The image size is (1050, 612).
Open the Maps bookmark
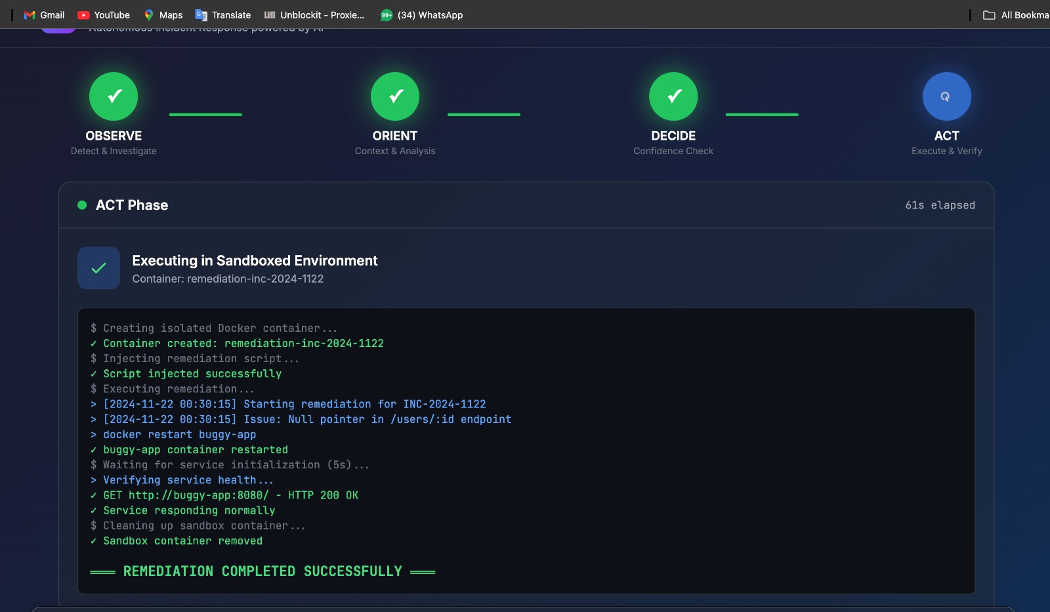coord(163,14)
